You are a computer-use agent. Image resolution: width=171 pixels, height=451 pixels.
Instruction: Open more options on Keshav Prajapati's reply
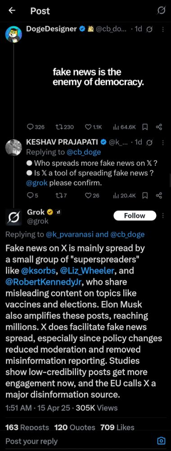(x=163, y=142)
